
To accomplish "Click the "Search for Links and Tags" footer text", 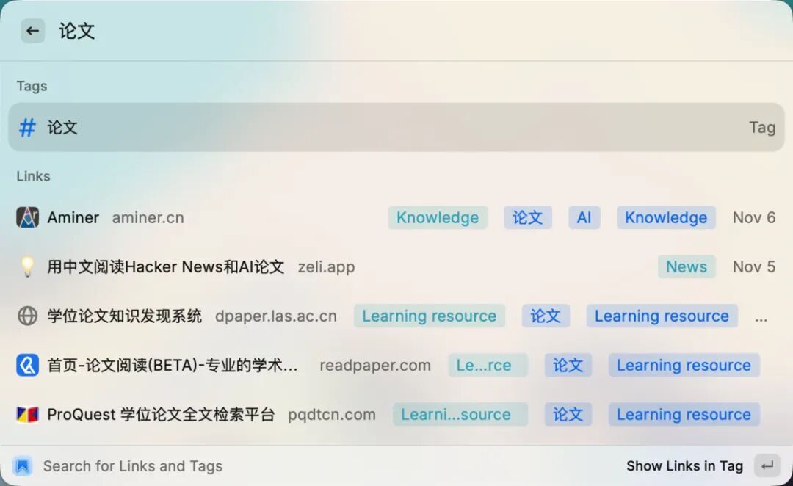I will tap(132, 465).
